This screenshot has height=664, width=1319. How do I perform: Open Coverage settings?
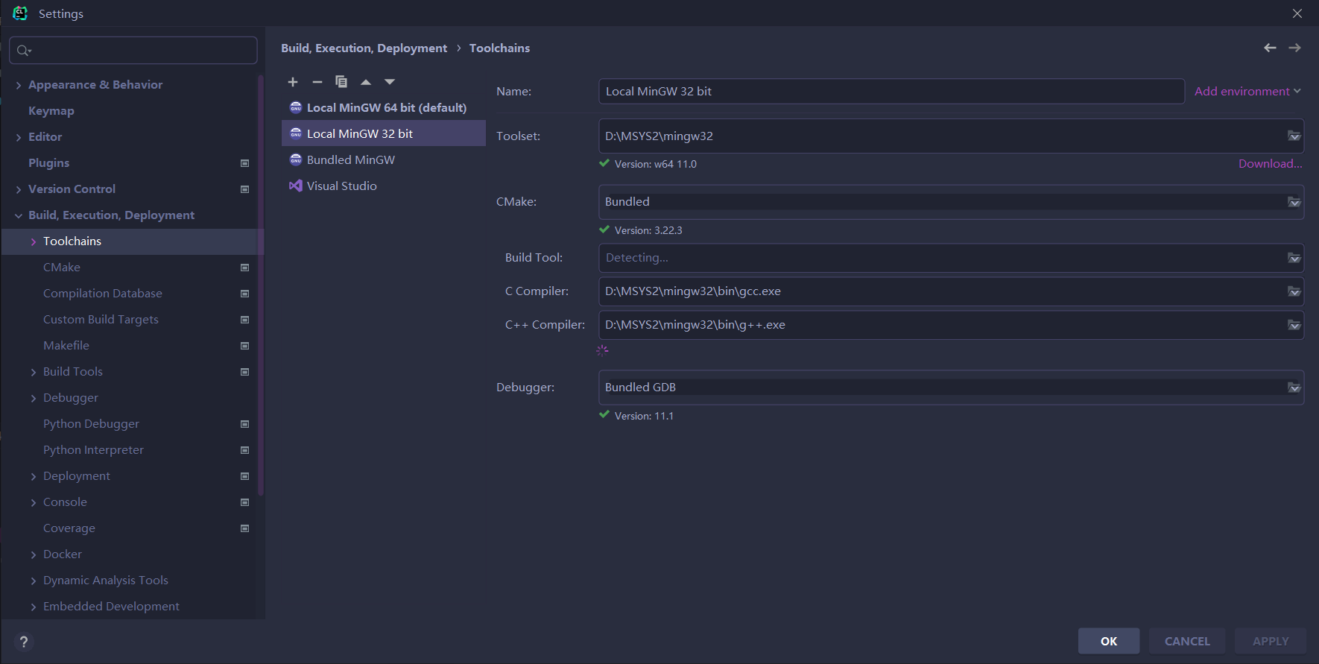pyautogui.click(x=69, y=528)
